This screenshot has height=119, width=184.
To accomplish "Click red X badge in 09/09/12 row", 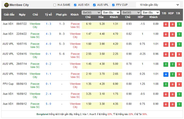I will 179,104.
